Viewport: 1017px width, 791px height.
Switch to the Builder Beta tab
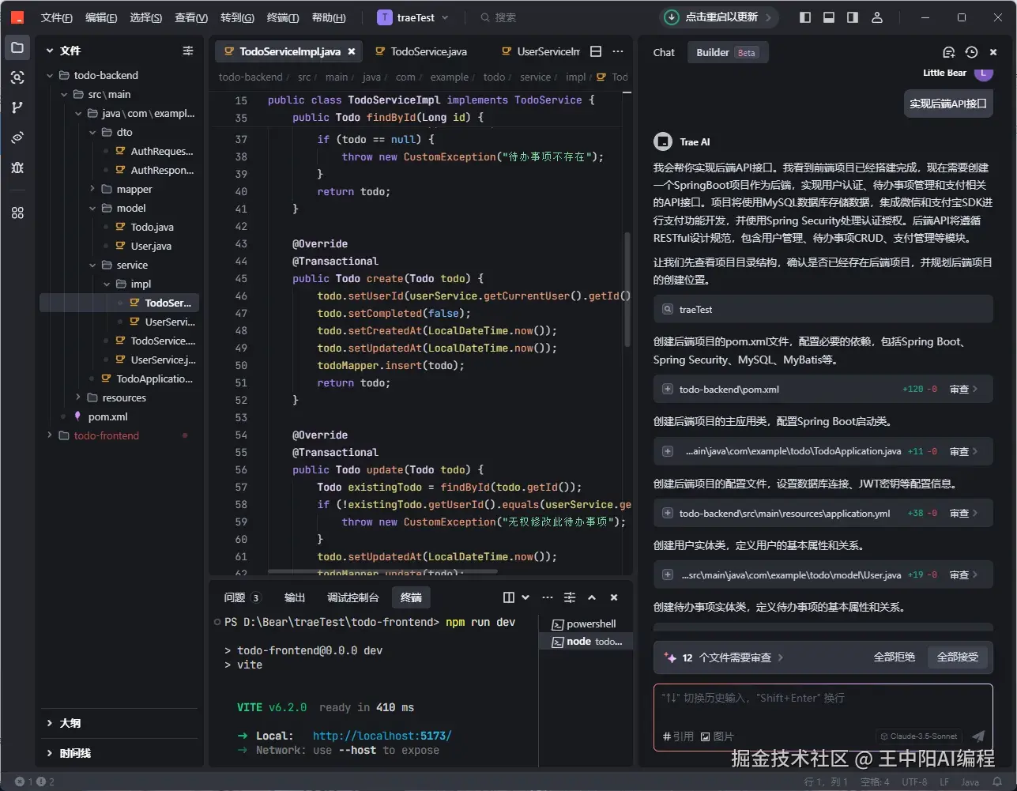coord(726,52)
